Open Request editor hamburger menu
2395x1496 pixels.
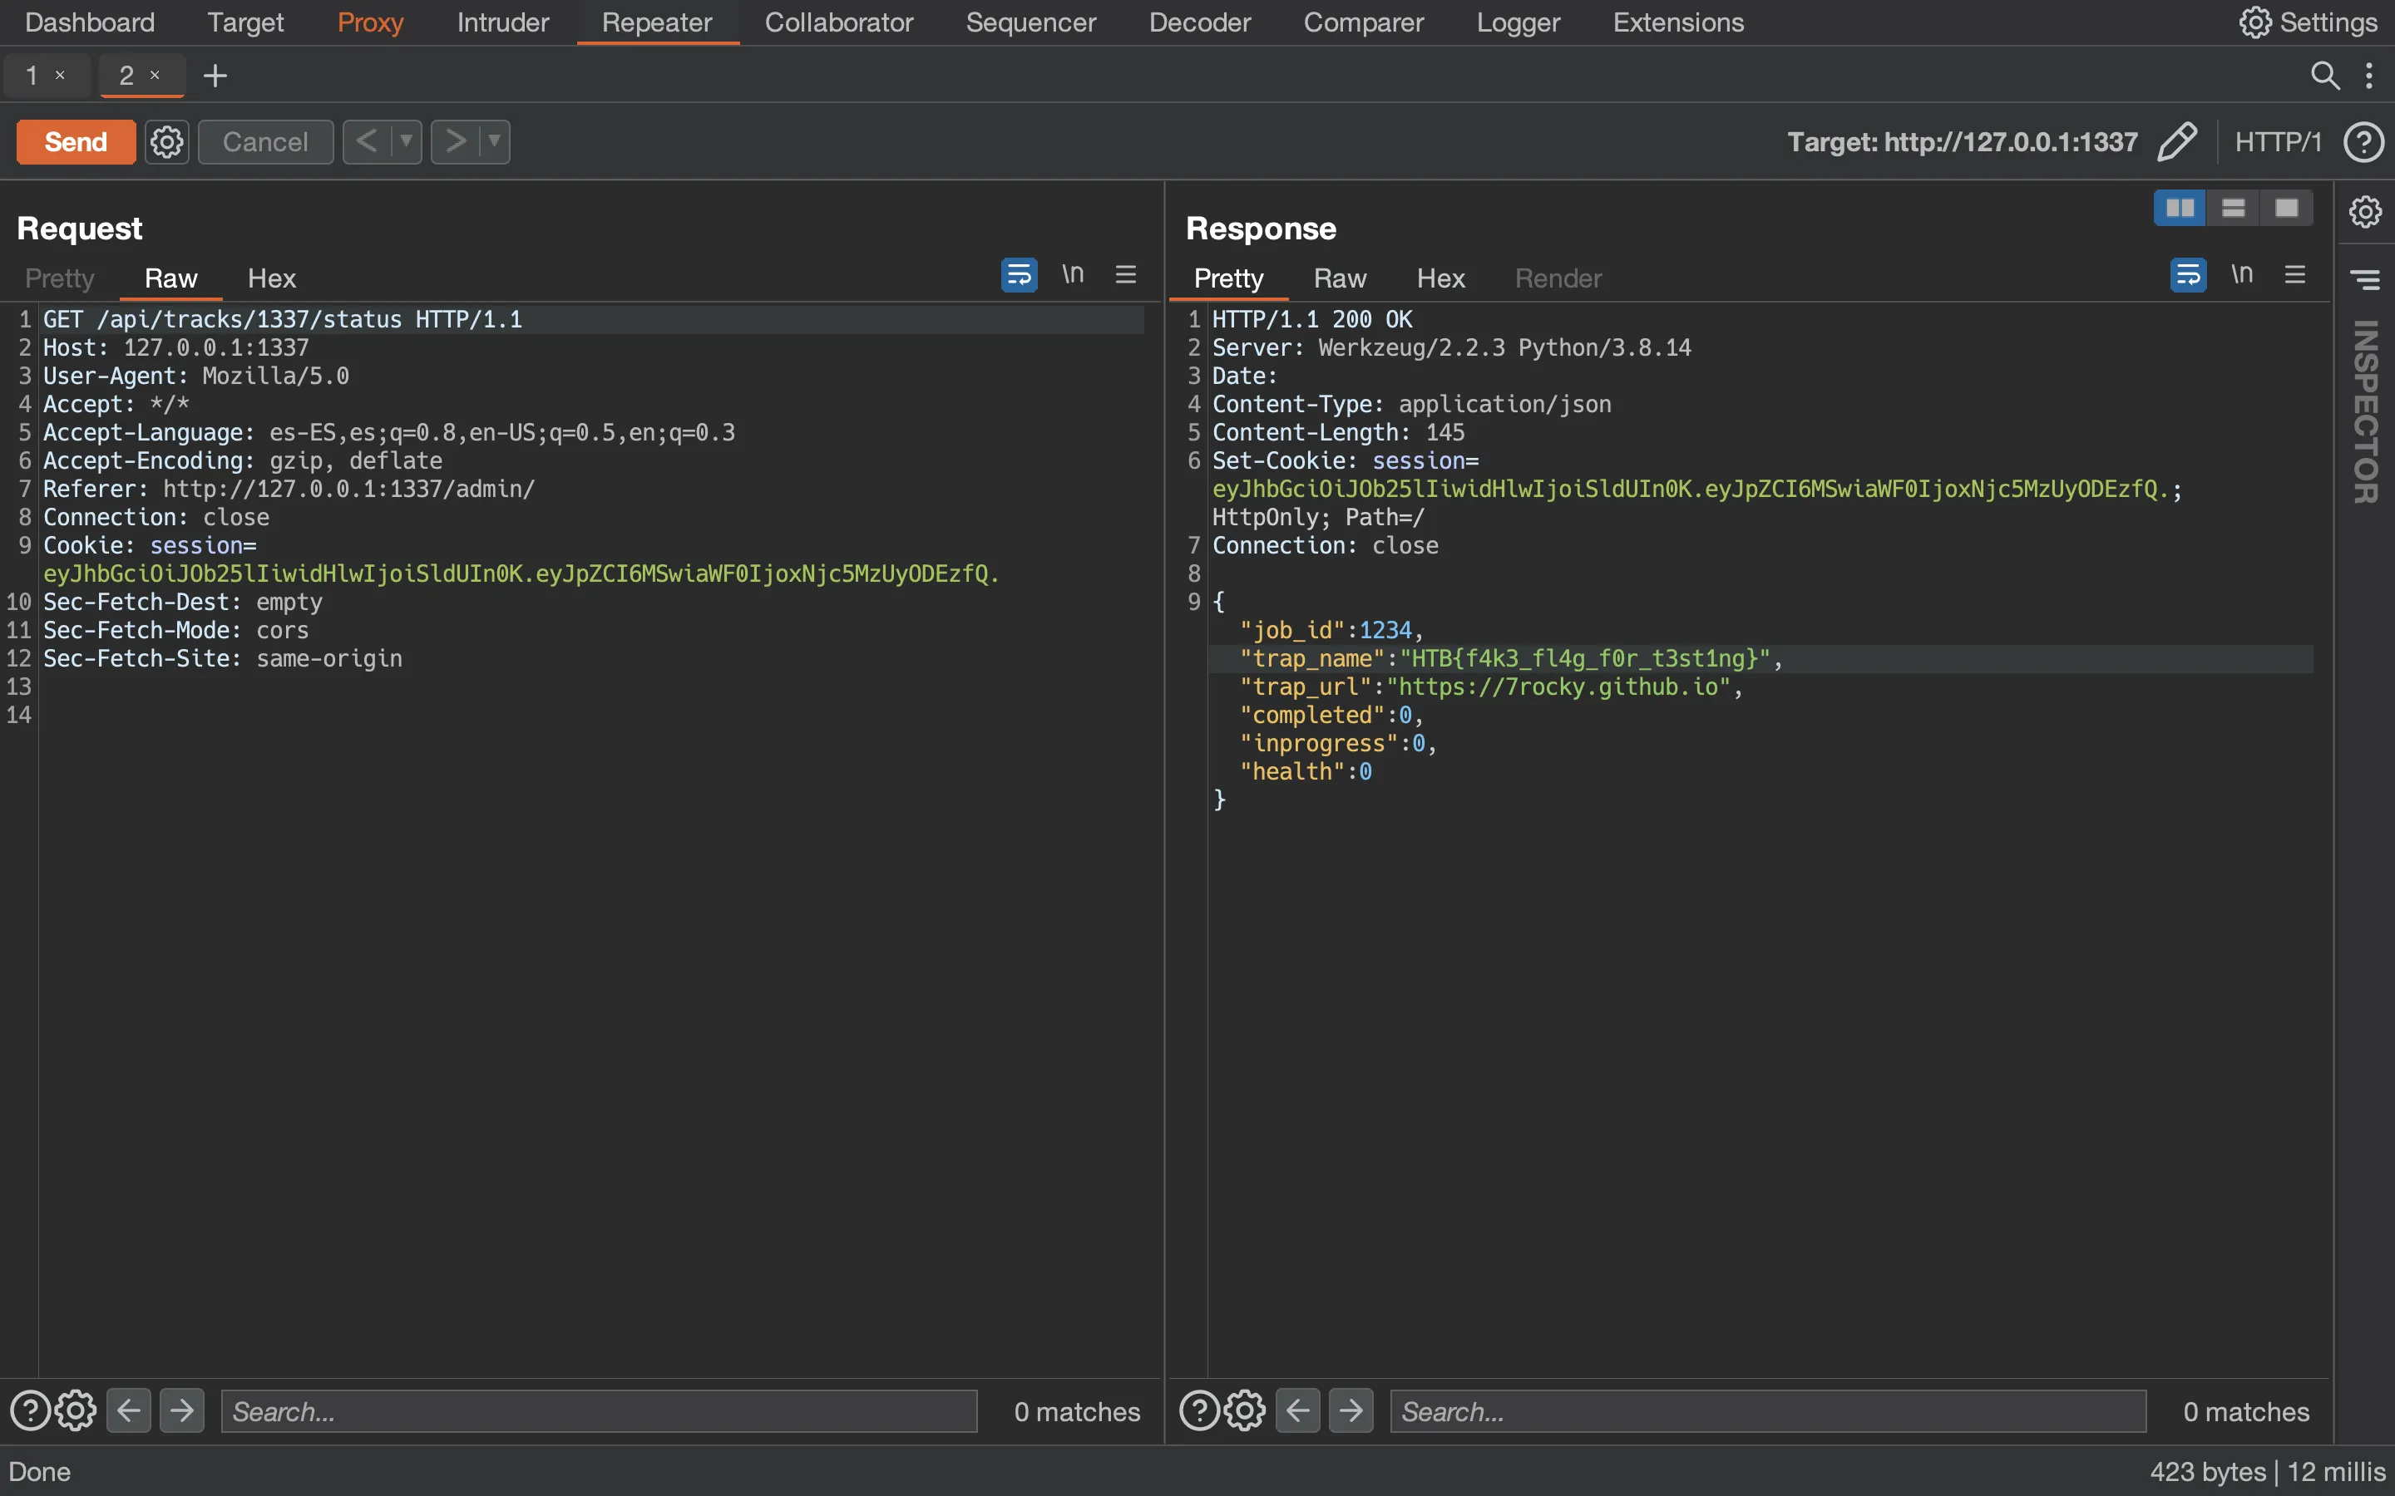point(1125,274)
